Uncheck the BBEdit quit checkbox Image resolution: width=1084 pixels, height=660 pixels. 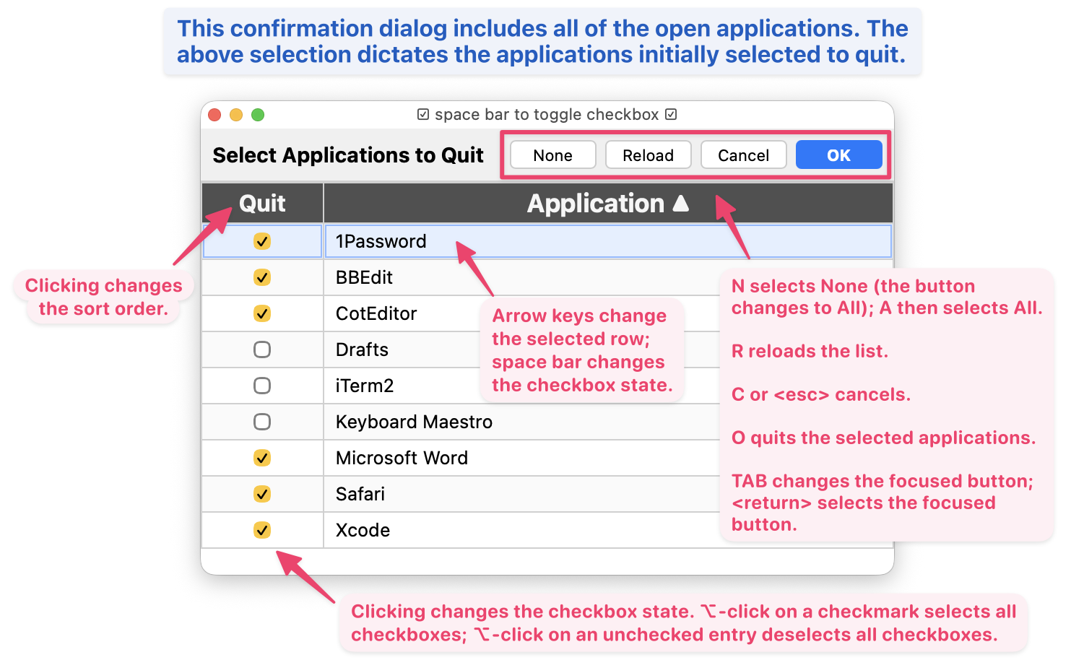[x=262, y=277]
